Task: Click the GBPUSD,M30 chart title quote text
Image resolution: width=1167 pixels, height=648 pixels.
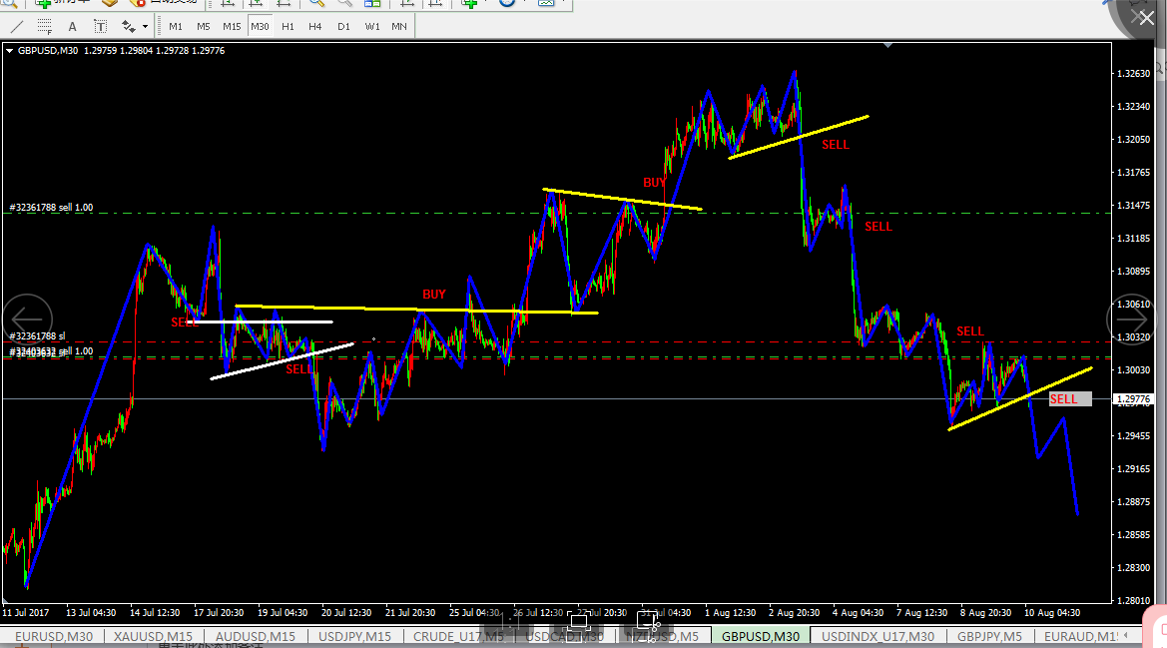Action: click(x=122, y=51)
